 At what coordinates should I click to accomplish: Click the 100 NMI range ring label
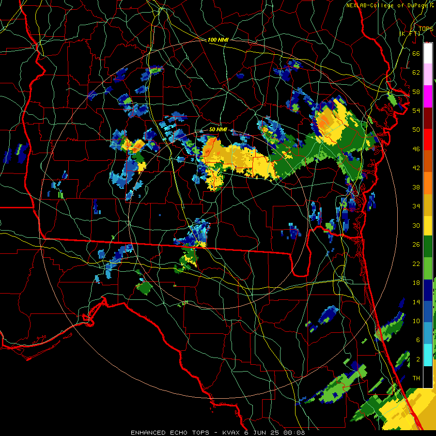(218, 40)
